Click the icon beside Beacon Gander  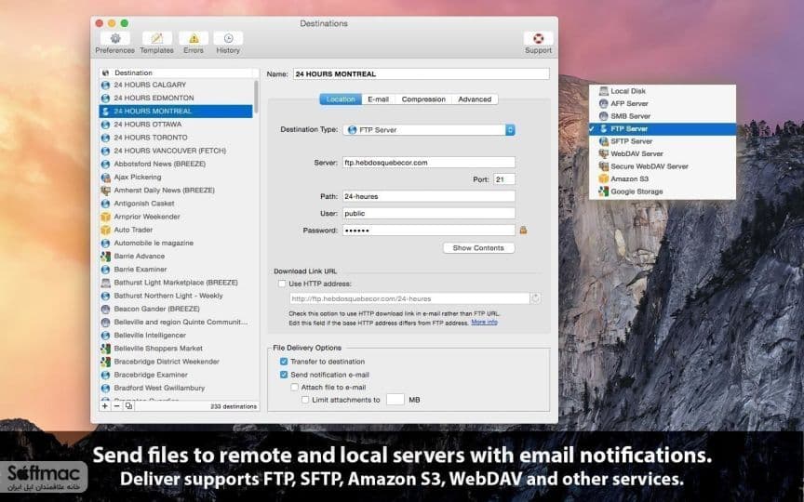click(106, 309)
